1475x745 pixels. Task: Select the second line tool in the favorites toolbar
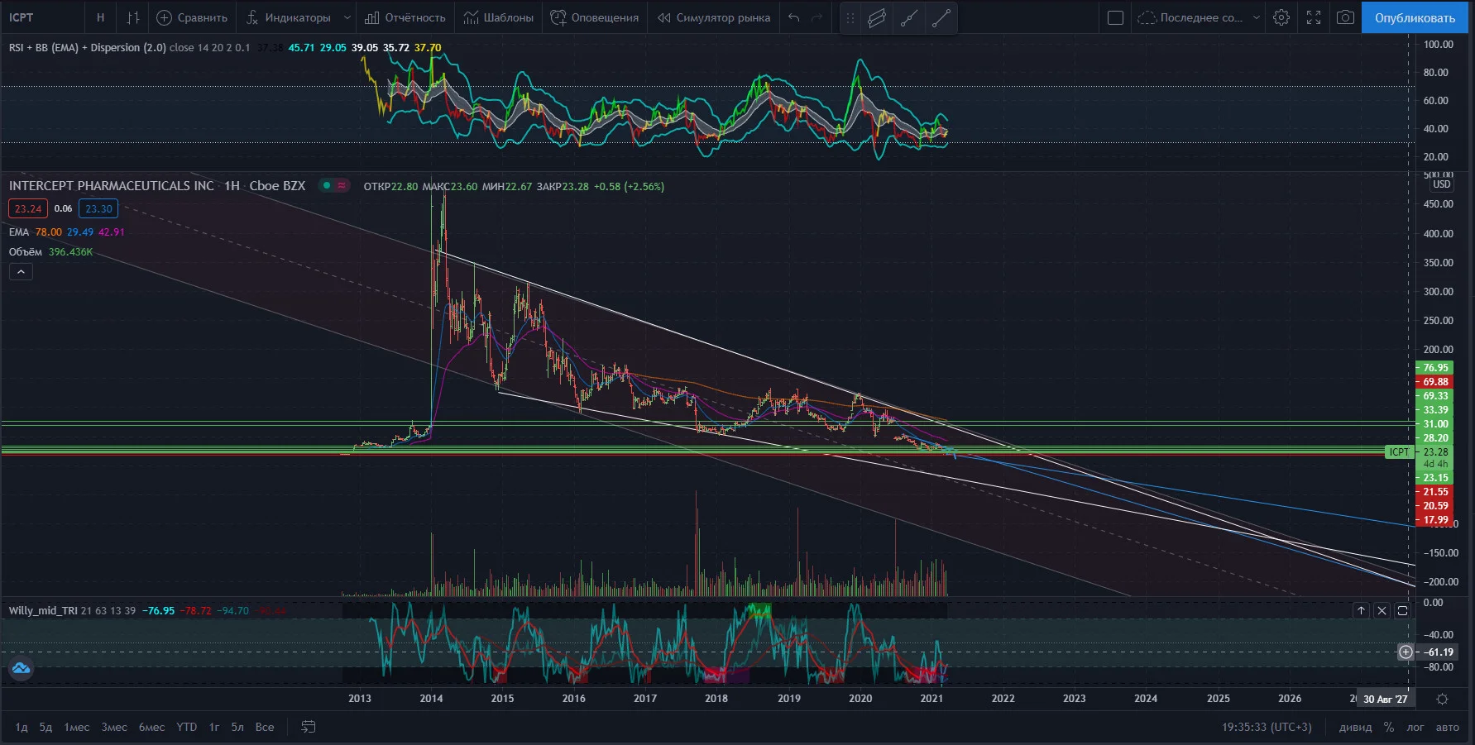pos(941,17)
